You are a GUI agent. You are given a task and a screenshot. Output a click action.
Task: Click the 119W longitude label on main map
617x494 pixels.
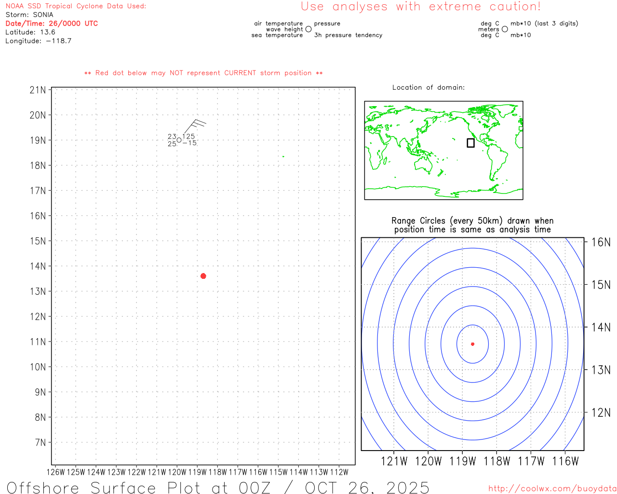click(x=197, y=472)
